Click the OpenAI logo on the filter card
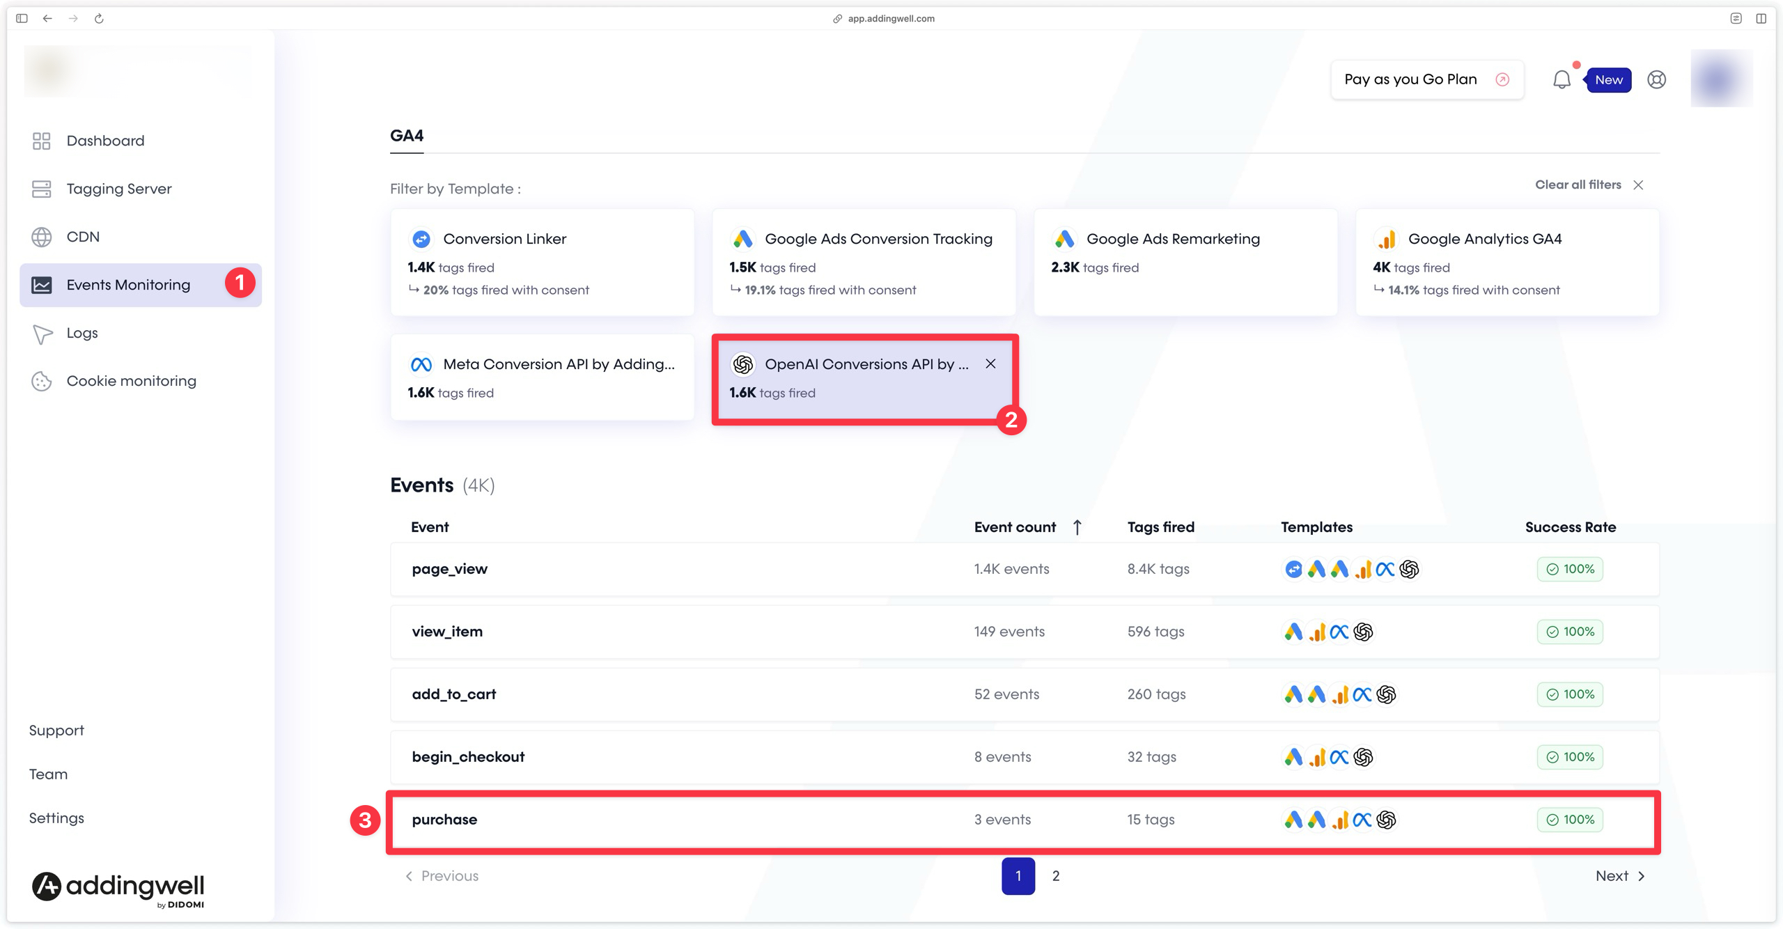This screenshot has width=1783, height=929. (743, 364)
